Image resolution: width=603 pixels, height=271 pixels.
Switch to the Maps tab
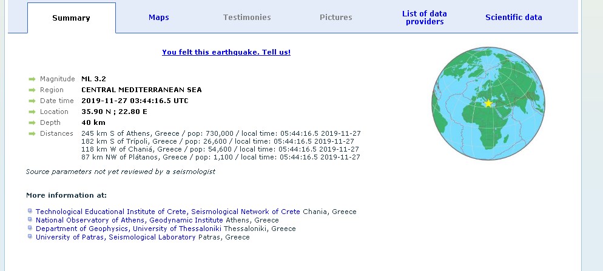(159, 18)
